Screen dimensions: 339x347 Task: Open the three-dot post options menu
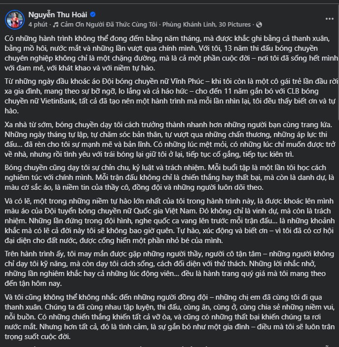330,18
